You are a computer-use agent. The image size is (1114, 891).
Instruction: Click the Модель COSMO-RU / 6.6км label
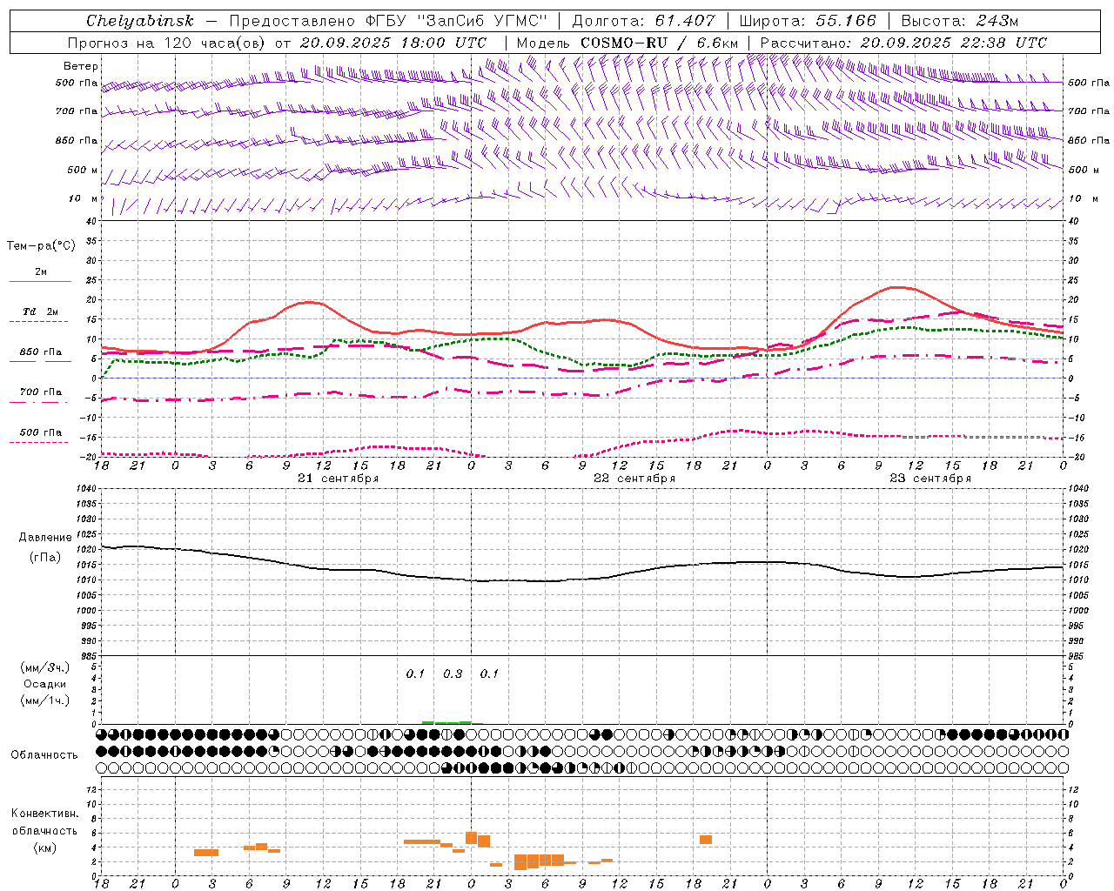(x=627, y=43)
